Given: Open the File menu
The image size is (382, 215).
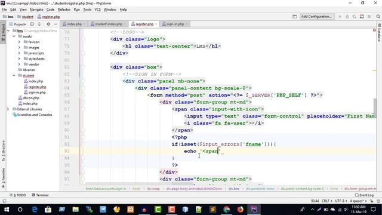Looking at the screenshot, I should 4,10.
